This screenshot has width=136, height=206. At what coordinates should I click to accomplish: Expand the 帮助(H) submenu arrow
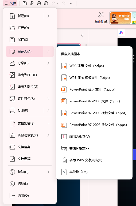(x=48, y=172)
